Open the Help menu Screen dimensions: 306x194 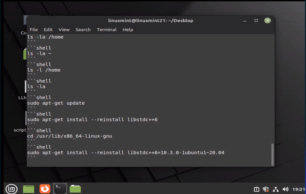[128, 30]
